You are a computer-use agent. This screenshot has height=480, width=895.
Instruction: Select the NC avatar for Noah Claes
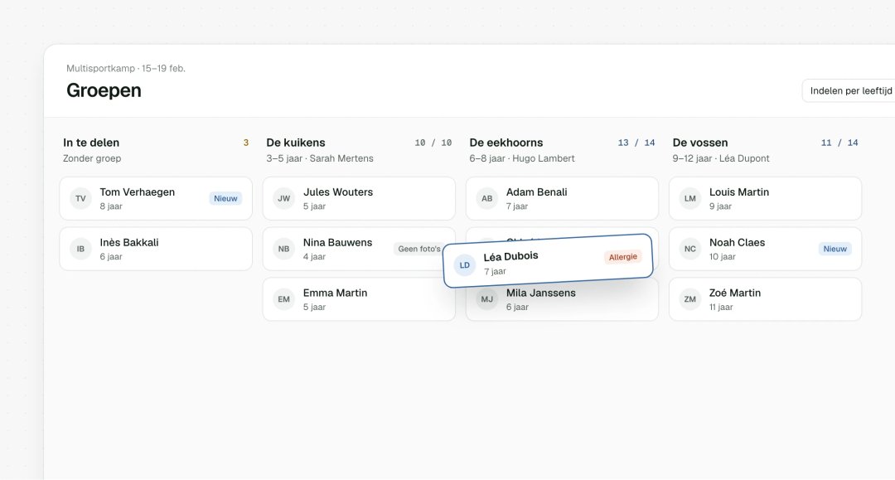tap(690, 249)
